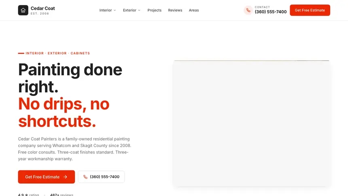Open the Reviews nav link
348x196 pixels.
tap(175, 10)
